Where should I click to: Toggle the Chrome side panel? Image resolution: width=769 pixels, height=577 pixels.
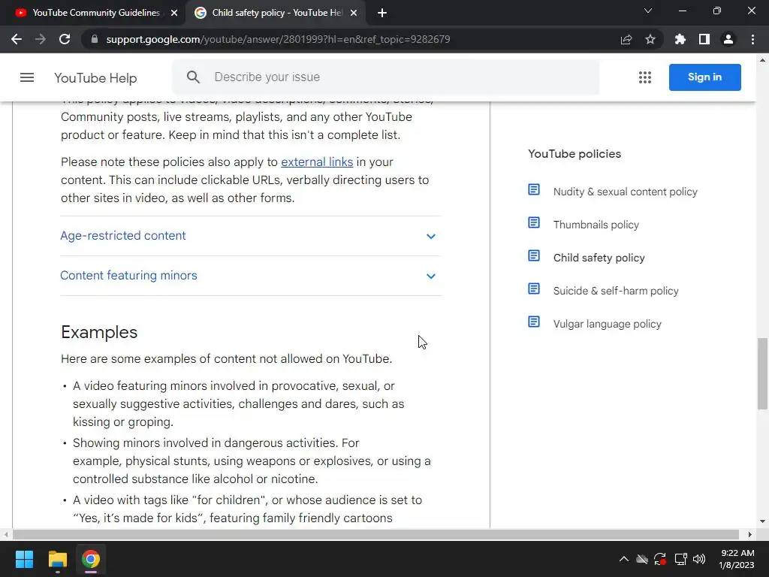tap(704, 39)
